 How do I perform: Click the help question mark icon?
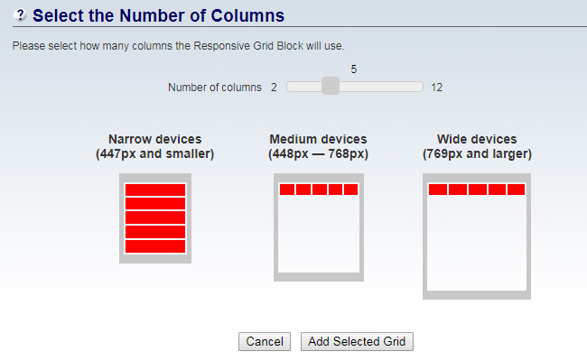point(20,15)
